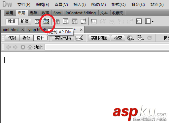Switch to yinp.html document tab
Screen dimensions: 169x123
pos(37,30)
